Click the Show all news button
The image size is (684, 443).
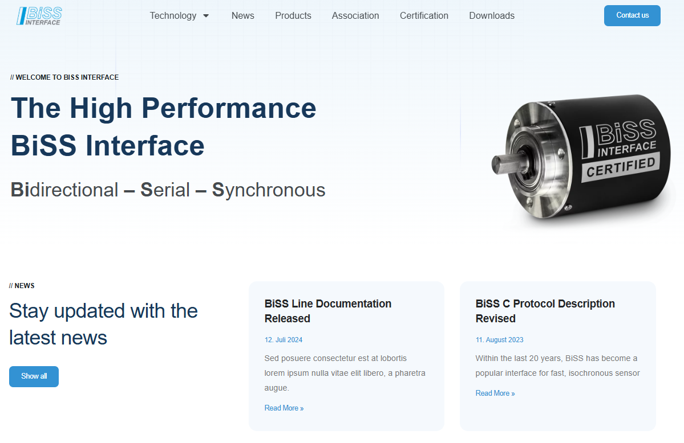click(34, 376)
